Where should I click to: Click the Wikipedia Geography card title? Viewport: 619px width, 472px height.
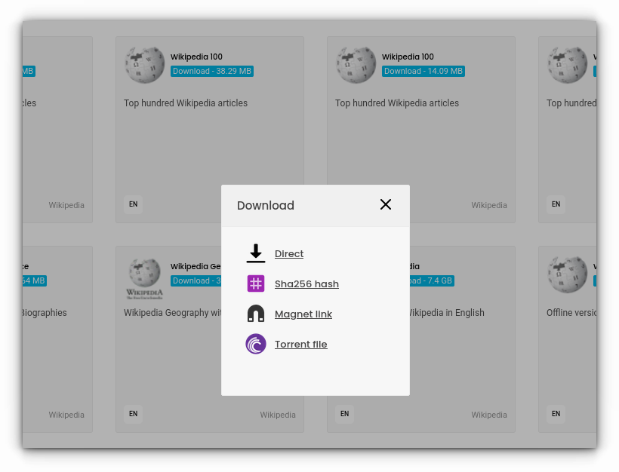point(196,267)
